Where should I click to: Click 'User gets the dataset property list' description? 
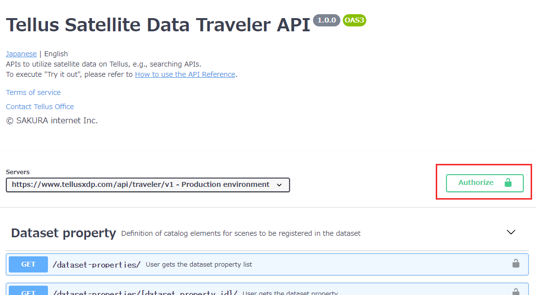click(x=199, y=265)
